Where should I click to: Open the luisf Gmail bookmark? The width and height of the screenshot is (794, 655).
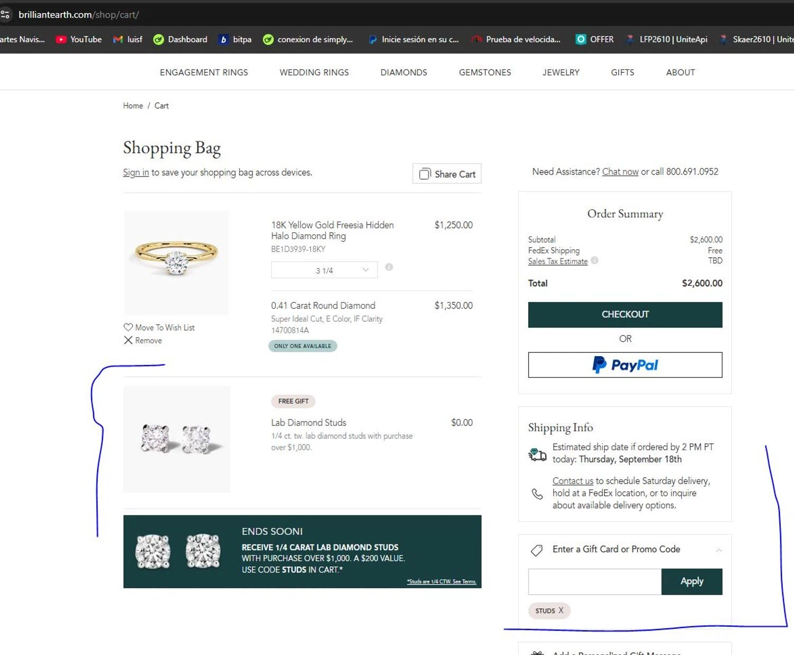(128, 39)
